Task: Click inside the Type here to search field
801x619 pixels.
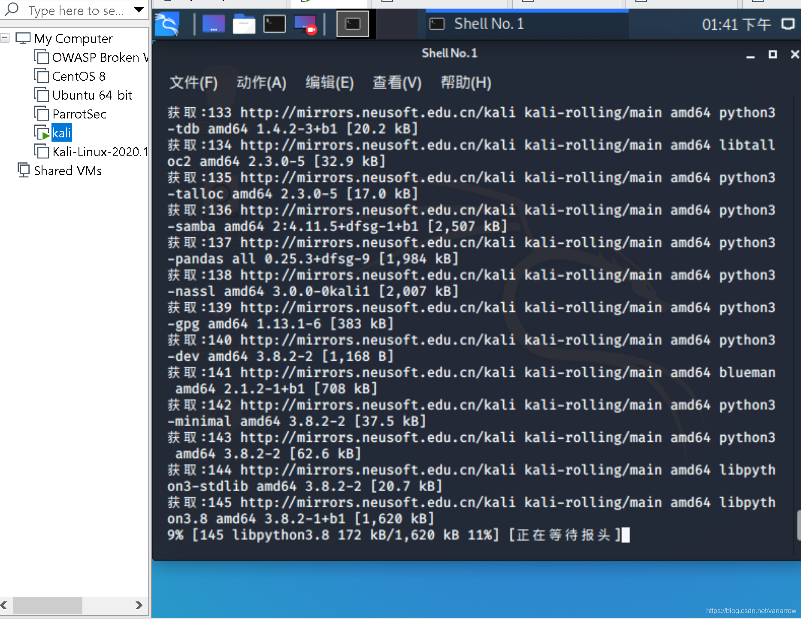Action: (x=73, y=10)
